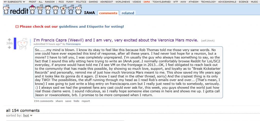Open the guidelines and Etiquette link
The height and width of the screenshot is (121, 260).
tap(91, 27)
